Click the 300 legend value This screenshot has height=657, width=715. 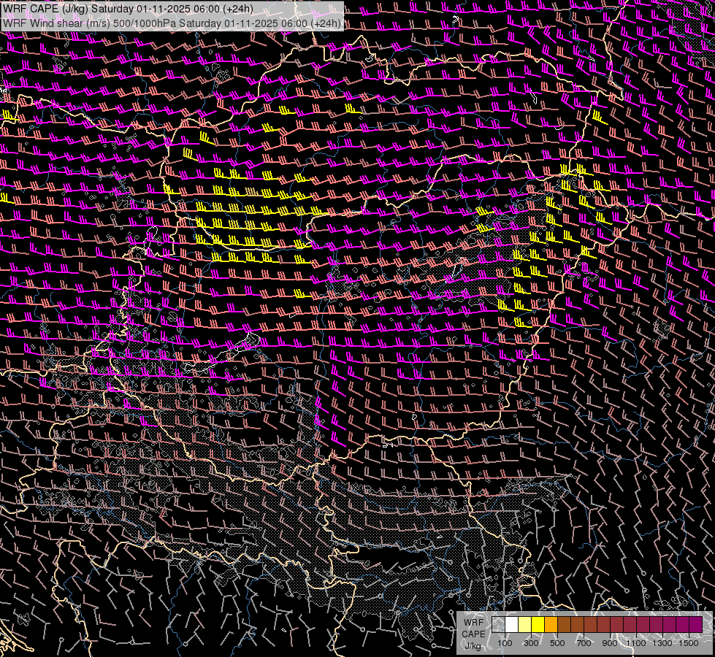[x=531, y=643]
